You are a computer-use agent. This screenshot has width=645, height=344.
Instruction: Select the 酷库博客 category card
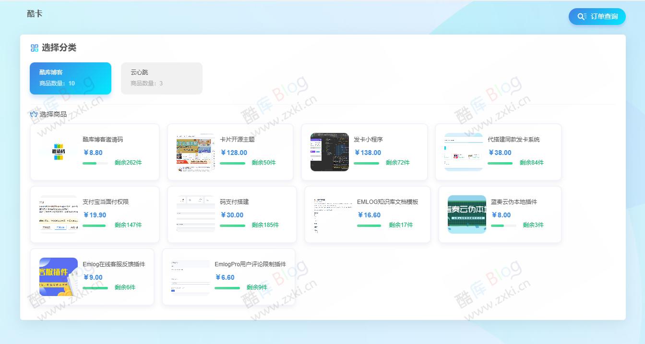[71, 78]
